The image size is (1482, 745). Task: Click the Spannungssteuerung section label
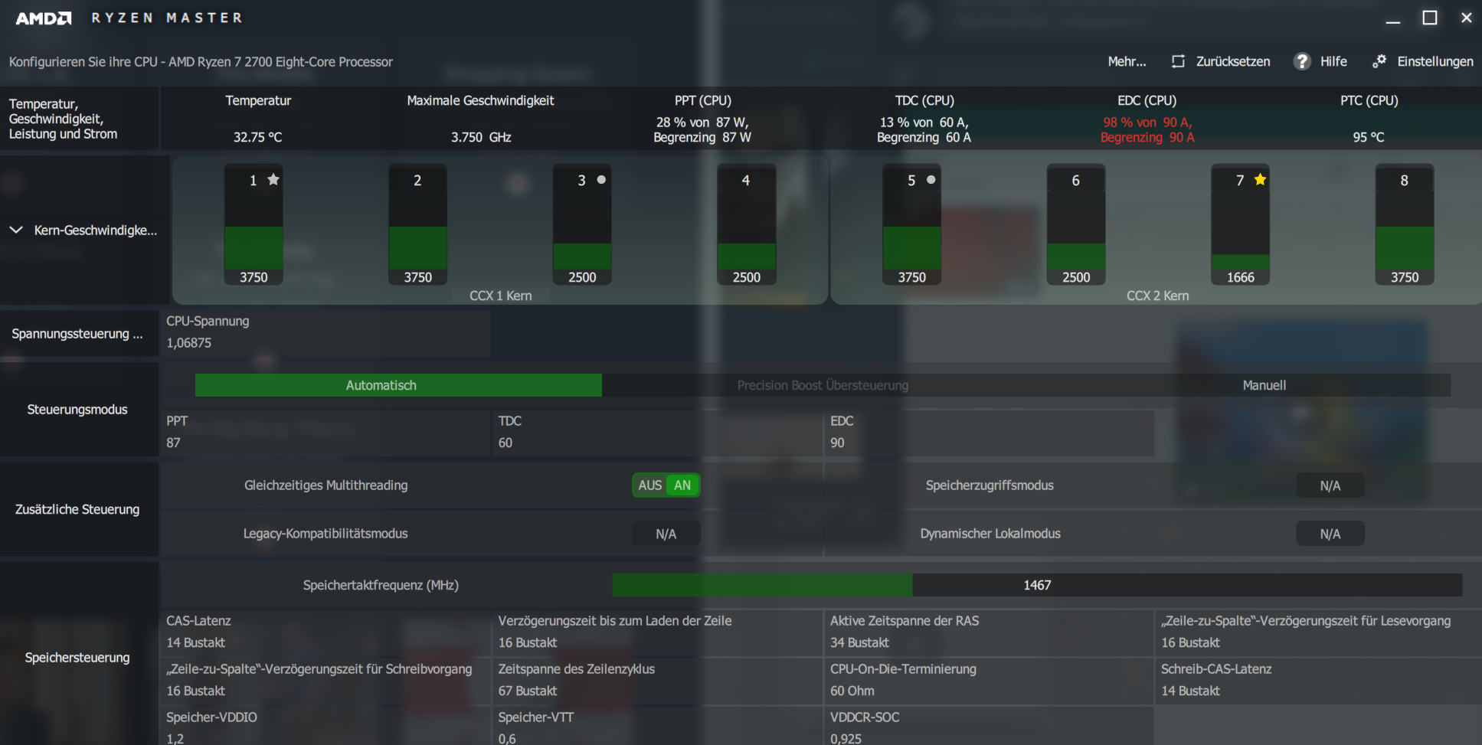click(77, 333)
